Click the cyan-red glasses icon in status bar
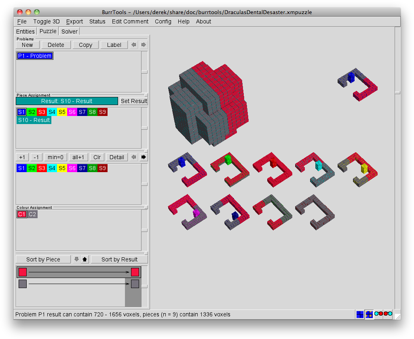The width and height of the screenshot is (414, 339). (378, 314)
